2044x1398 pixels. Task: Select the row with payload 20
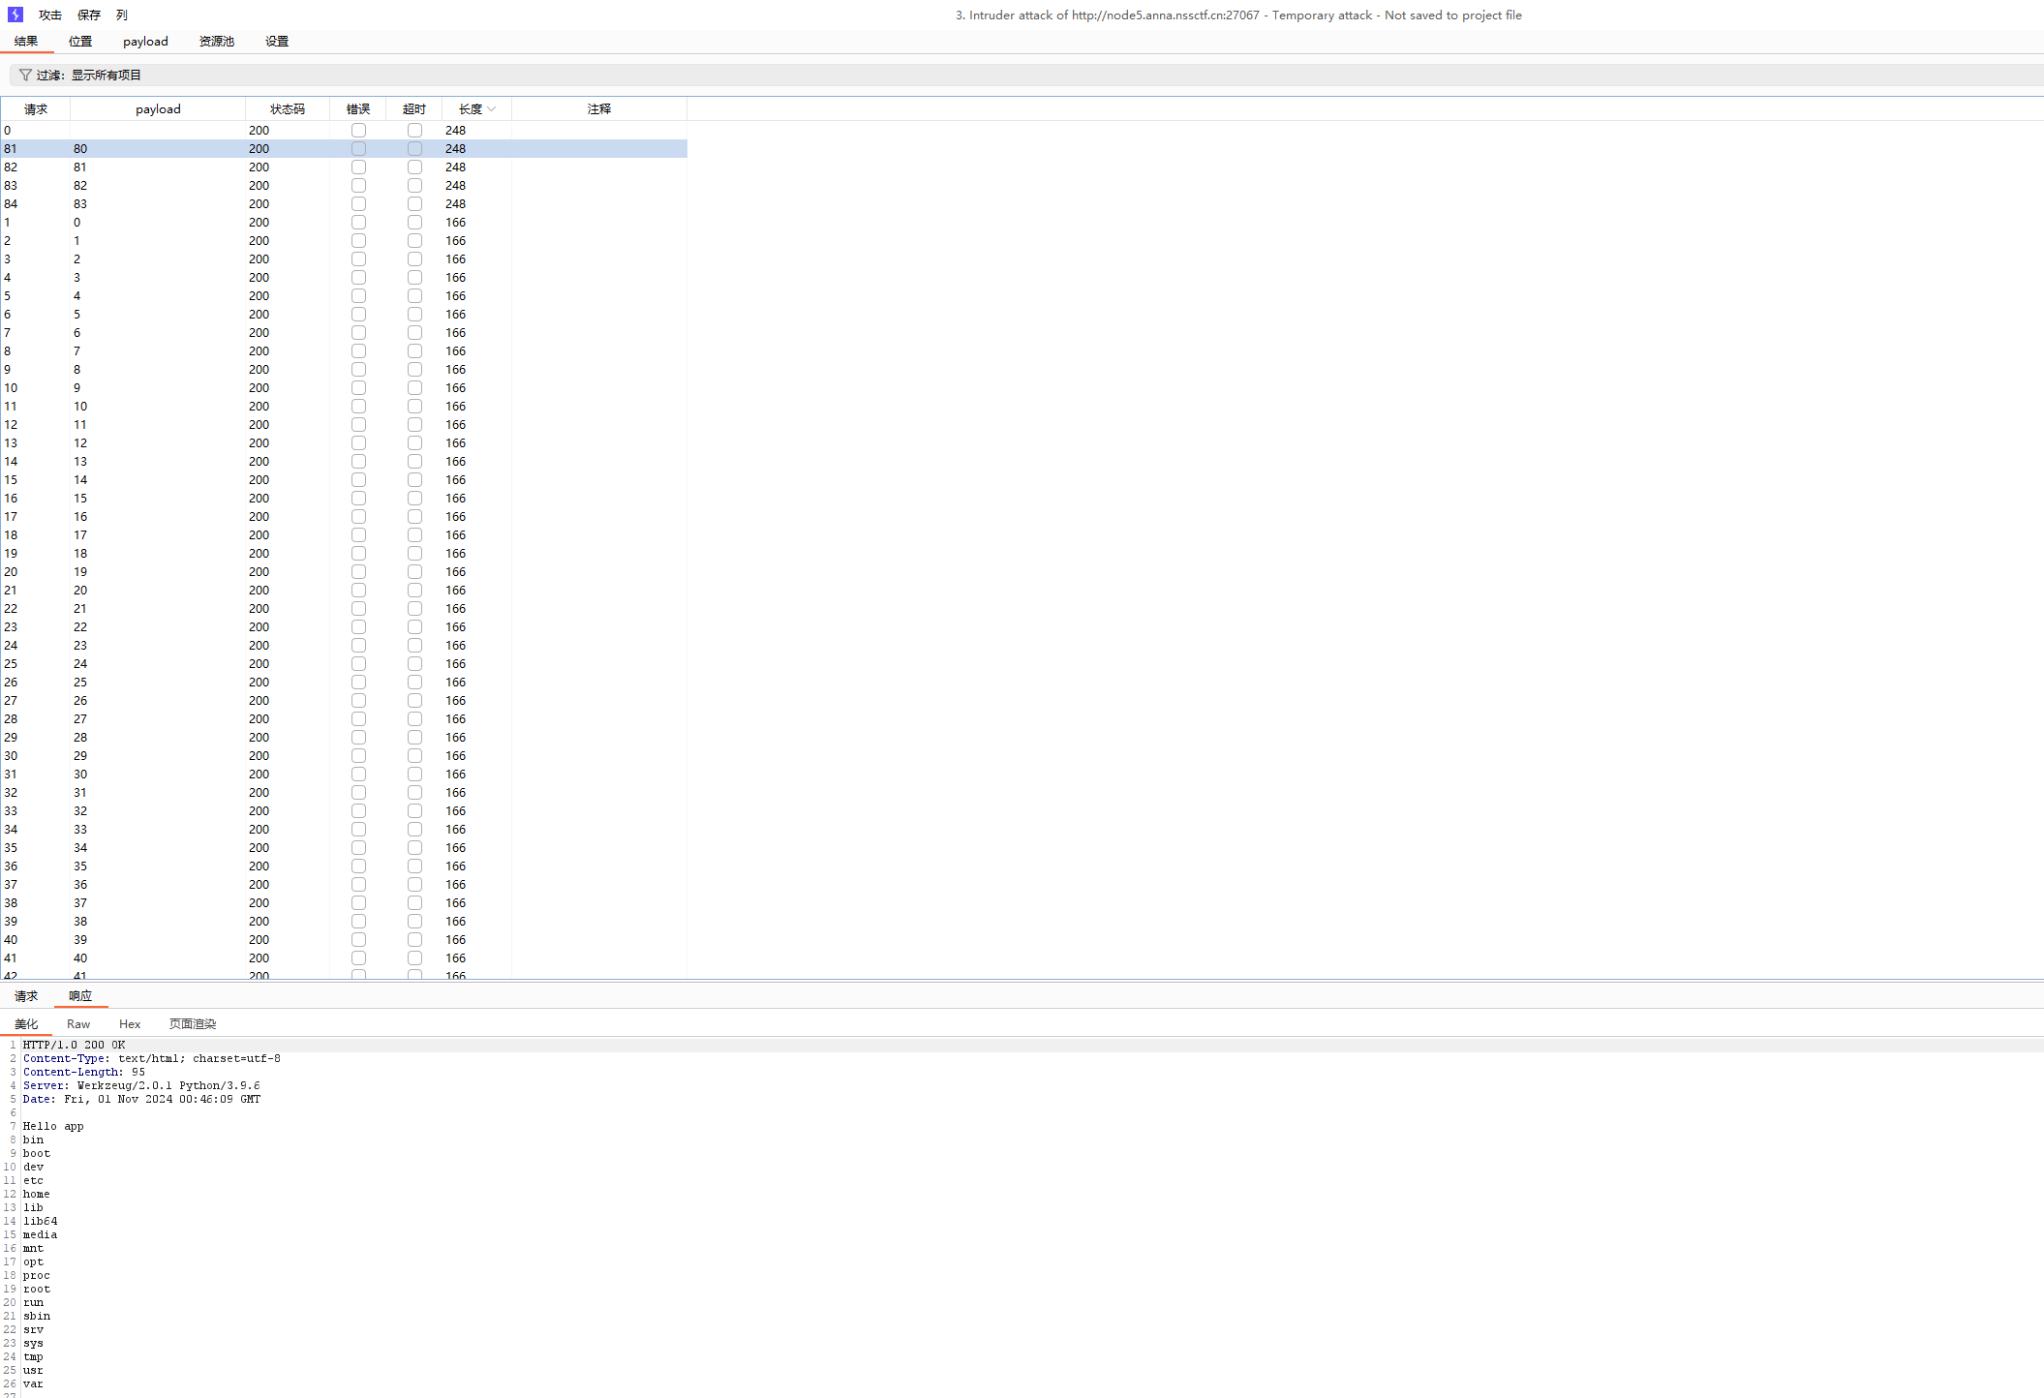point(344,590)
